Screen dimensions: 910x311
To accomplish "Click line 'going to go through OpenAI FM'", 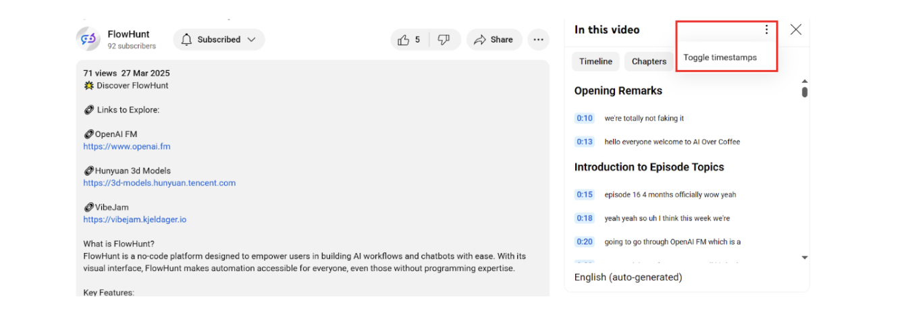I will click(673, 242).
